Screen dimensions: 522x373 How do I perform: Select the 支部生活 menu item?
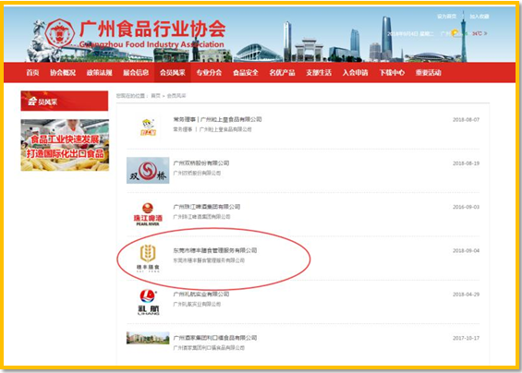319,73
